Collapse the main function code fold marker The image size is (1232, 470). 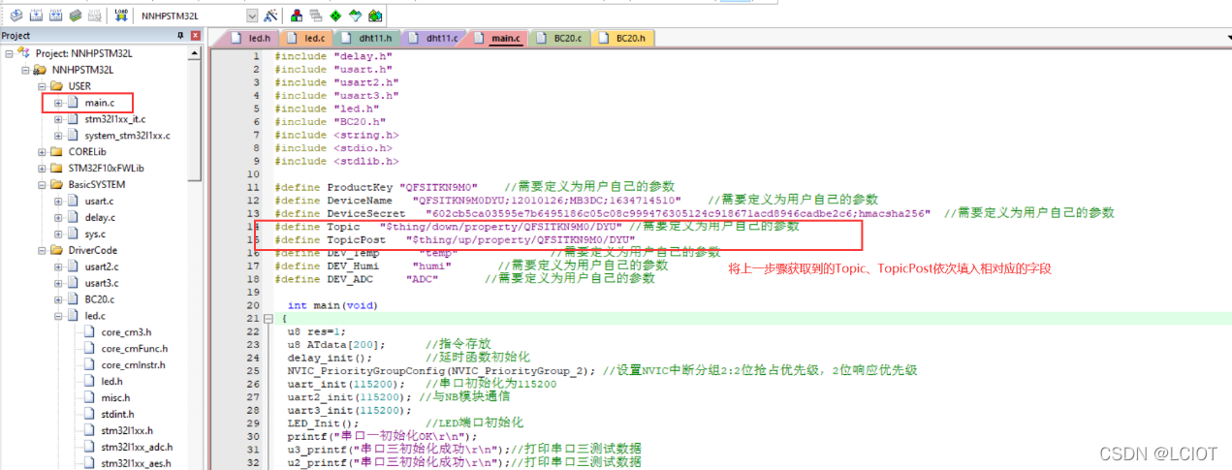269,319
